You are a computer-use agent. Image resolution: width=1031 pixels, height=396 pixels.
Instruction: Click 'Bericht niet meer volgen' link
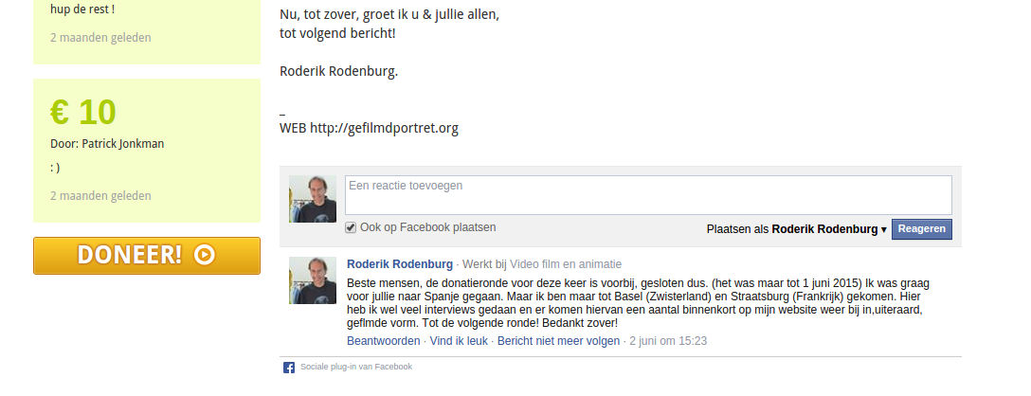point(558,341)
